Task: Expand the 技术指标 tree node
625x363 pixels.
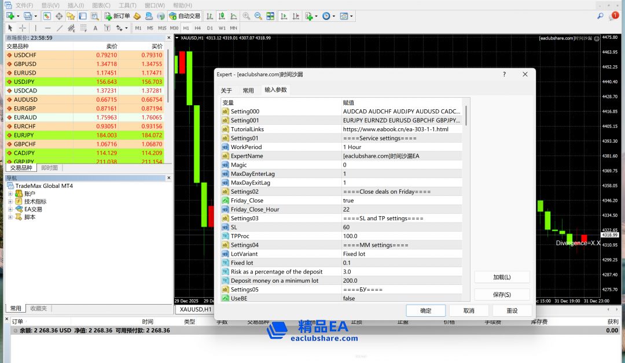Action: pos(10,202)
